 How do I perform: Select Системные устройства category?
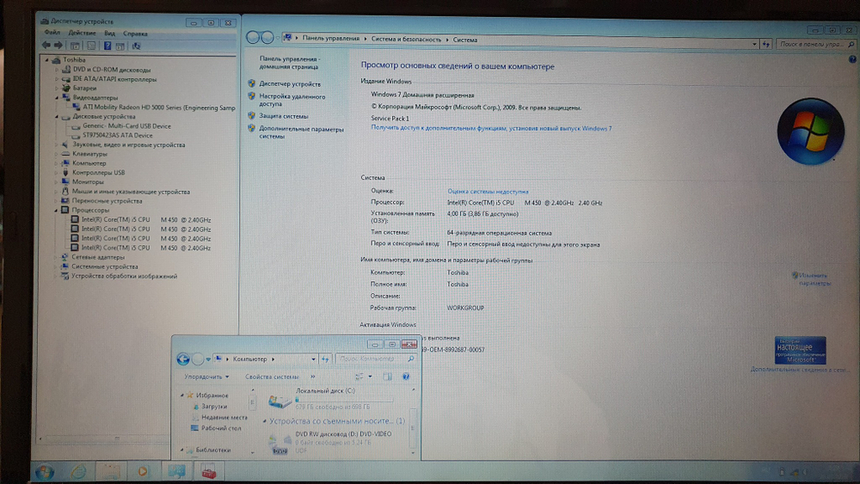[105, 267]
